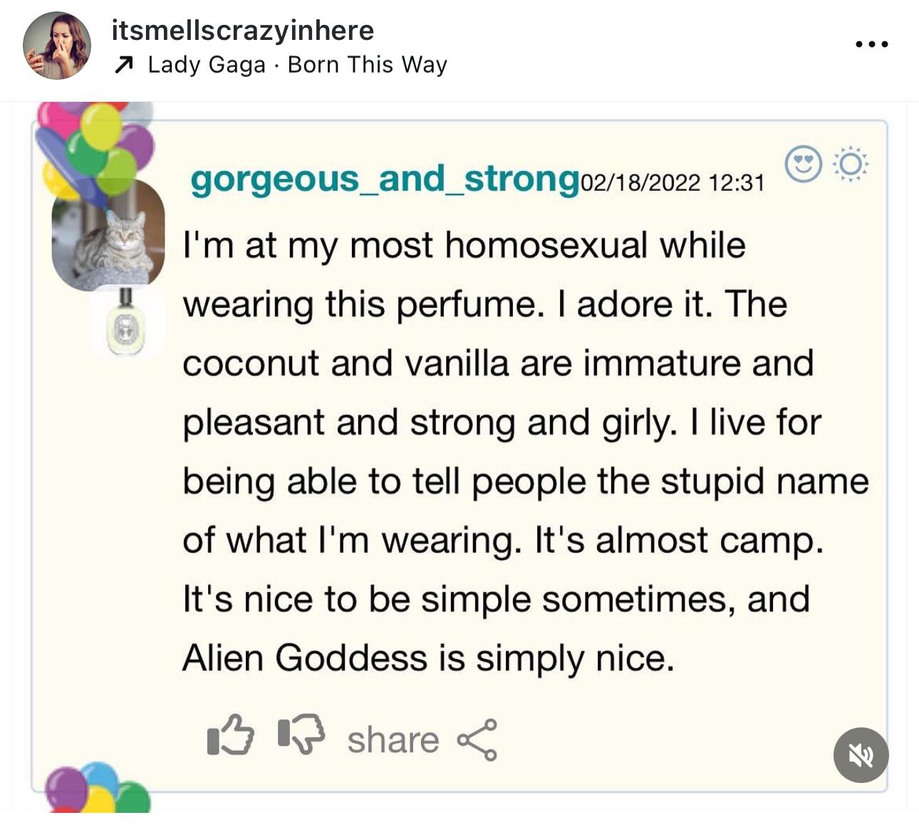
Task: Click the review's first line about perfume
Action: (x=464, y=246)
